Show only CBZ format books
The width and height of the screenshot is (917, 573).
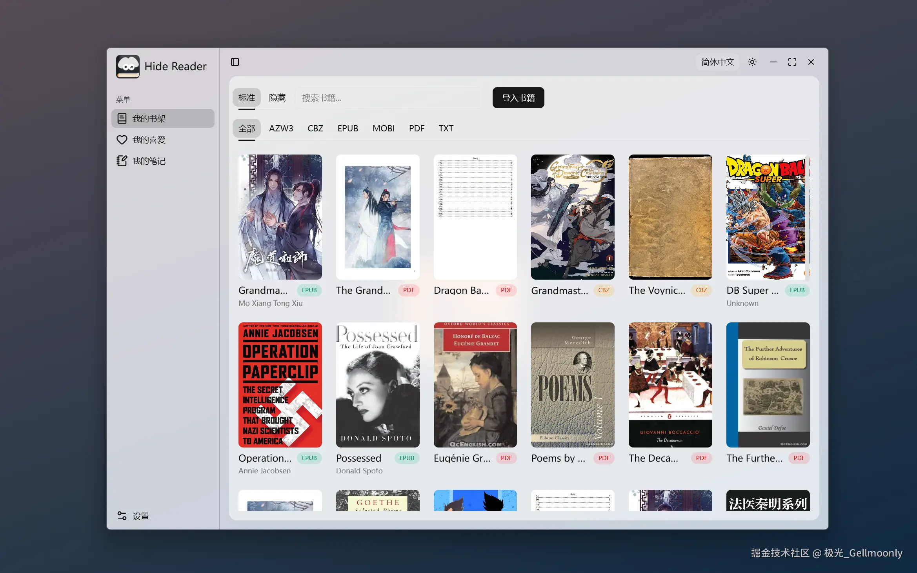pos(315,128)
